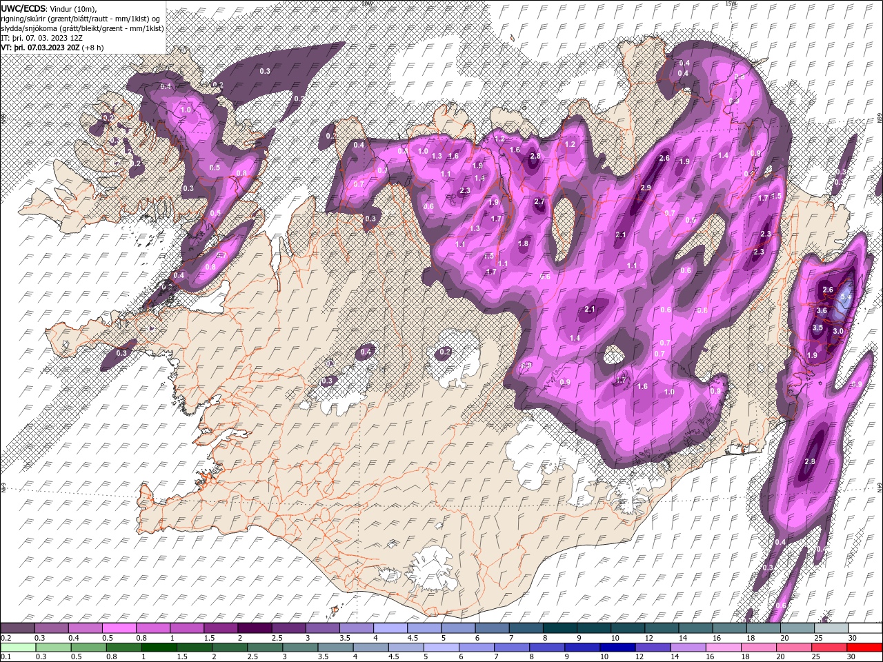
Task: Select the 0.8 green swatch in lower legend row
Action: click(123, 648)
